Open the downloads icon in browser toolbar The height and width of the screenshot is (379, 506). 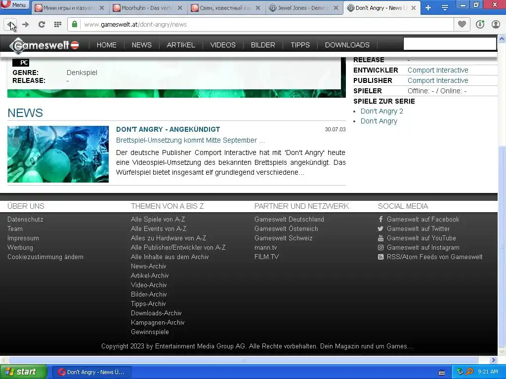[480, 25]
